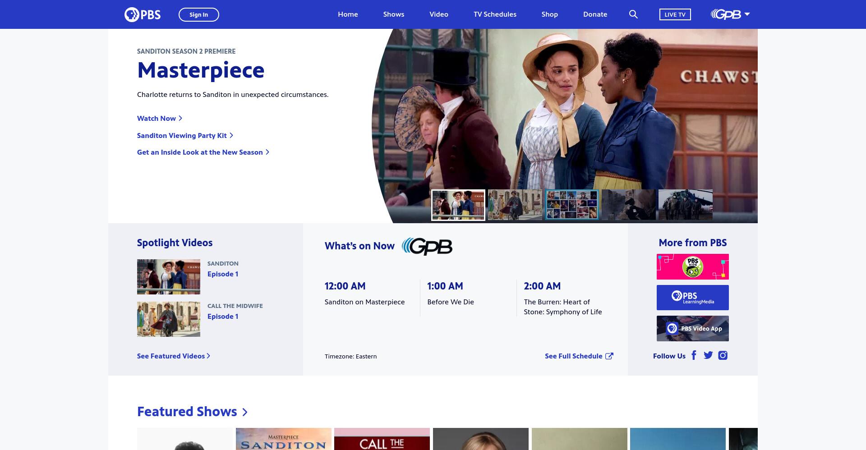Open the Sanditon featured show poster
Viewport: 866px width, 450px height.
pyautogui.click(x=284, y=439)
